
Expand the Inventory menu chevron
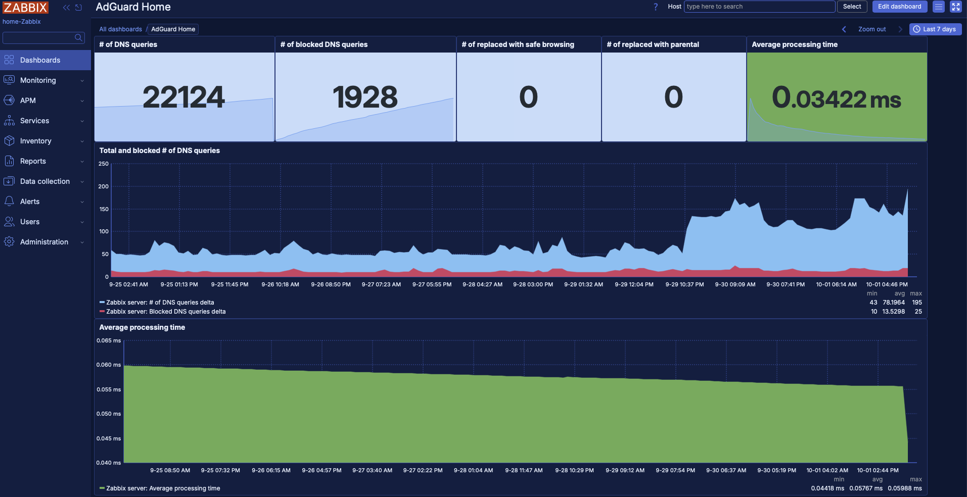coord(82,141)
